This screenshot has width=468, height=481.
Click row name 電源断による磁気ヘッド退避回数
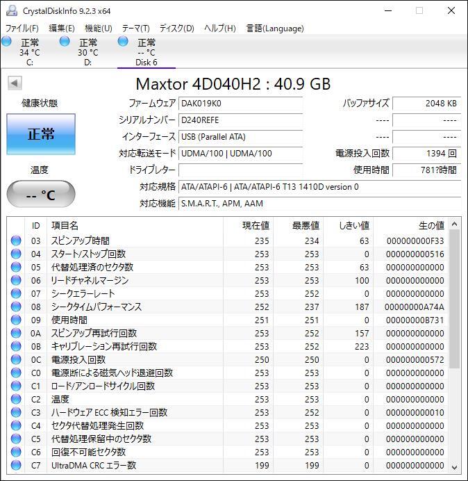(112, 373)
